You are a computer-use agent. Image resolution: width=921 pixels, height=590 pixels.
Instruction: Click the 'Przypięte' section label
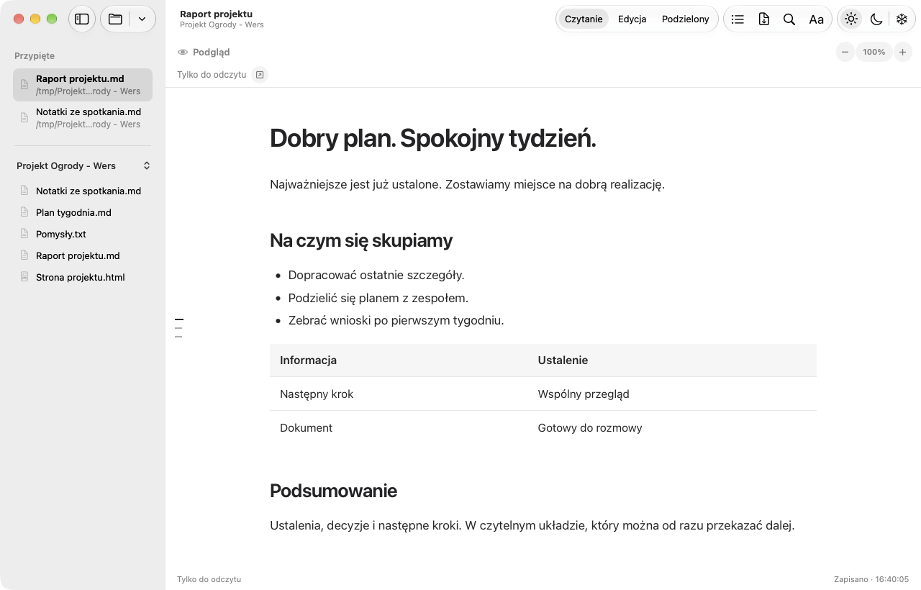tap(35, 56)
